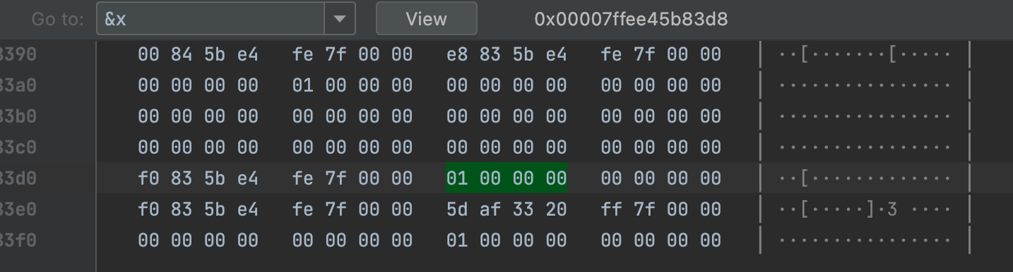Click row address 83d0

[x=18, y=178]
